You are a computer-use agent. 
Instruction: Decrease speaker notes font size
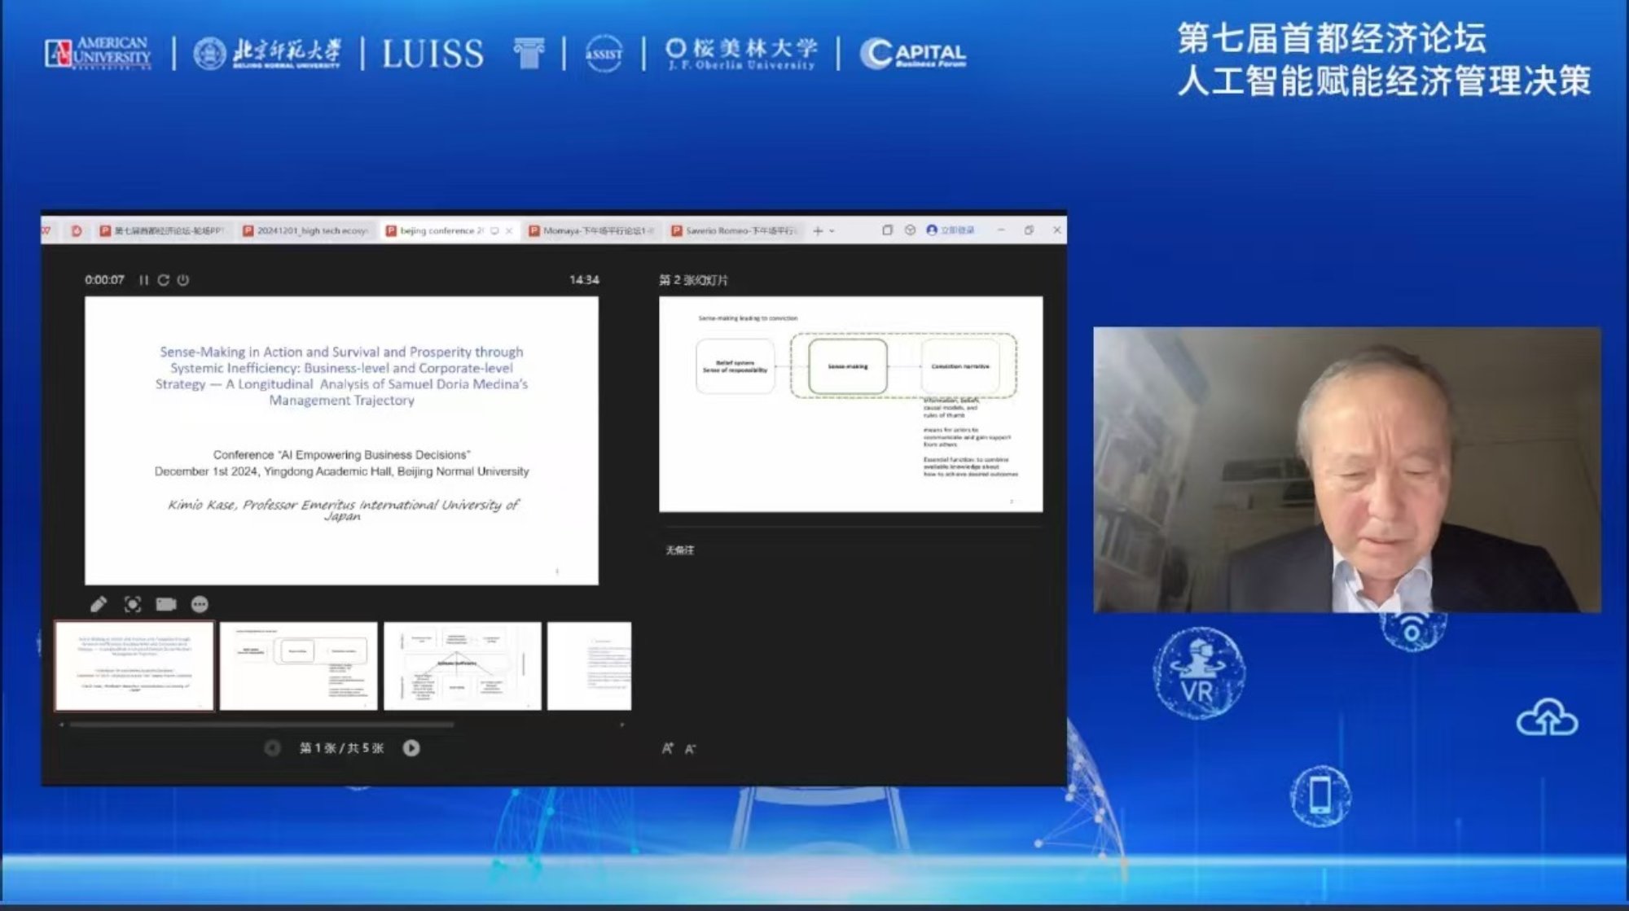pyautogui.click(x=690, y=749)
